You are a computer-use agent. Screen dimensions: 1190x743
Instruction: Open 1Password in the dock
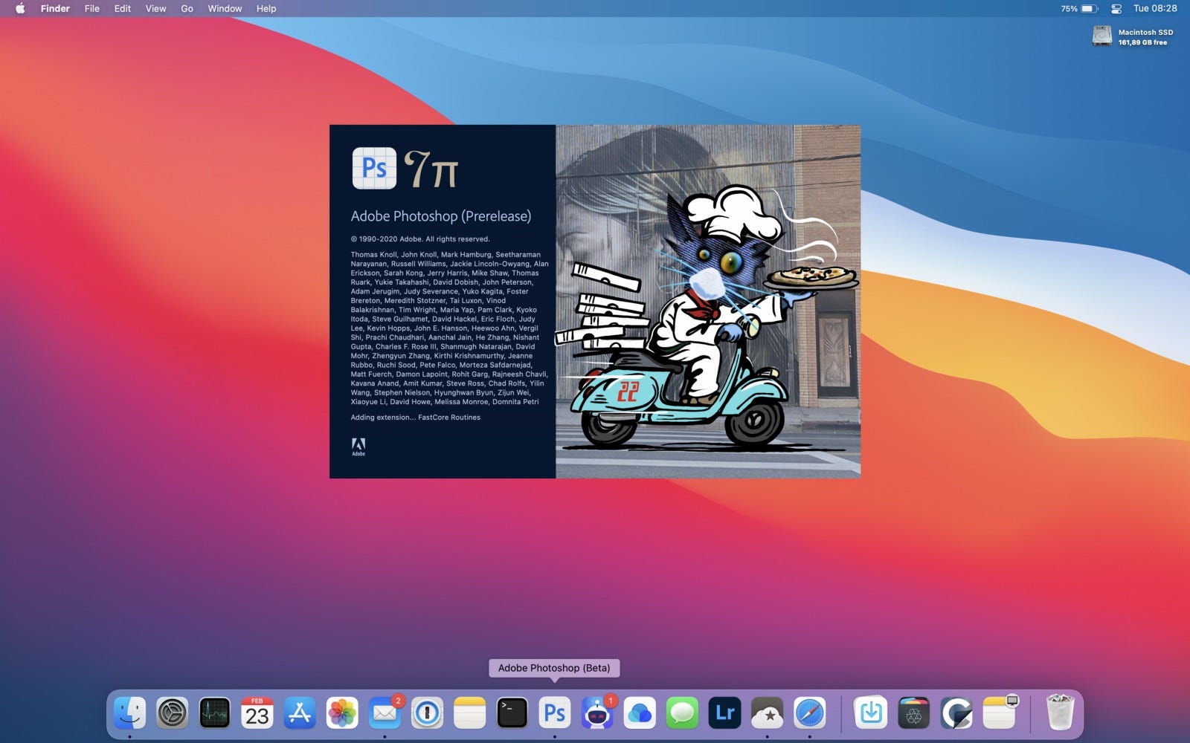click(x=428, y=713)
